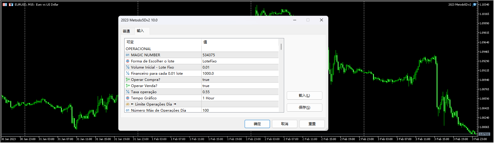Viewport: 494px width, 143px height.
Task: Select the 输入 tab
Action: 140,31
